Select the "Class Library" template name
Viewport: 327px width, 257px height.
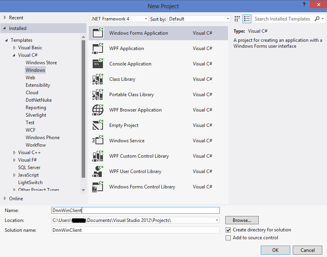(122, 79)
